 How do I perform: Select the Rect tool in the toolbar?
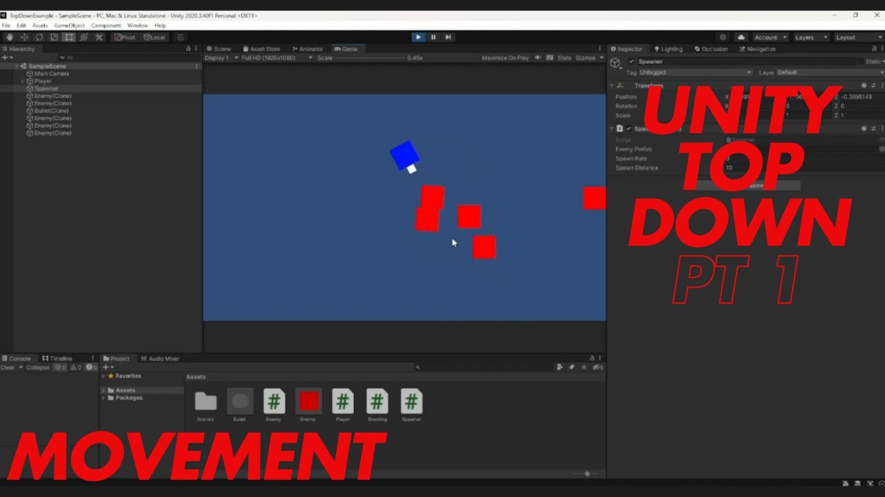click(x=69, y=37)
